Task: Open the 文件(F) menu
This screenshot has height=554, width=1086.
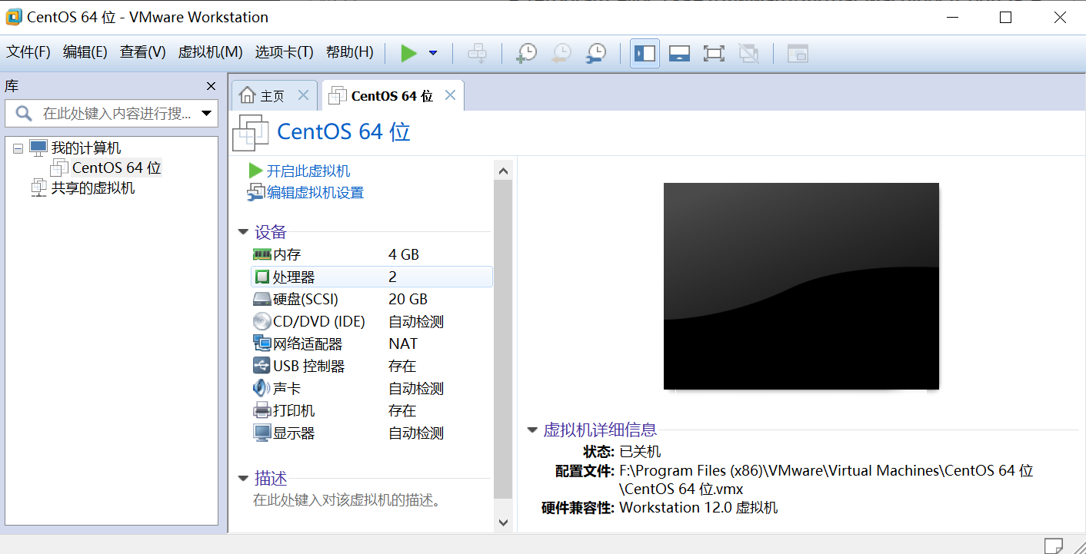Action: [x=28, y=52]
